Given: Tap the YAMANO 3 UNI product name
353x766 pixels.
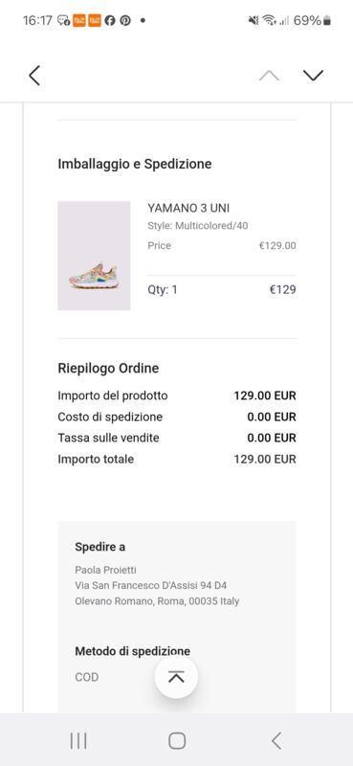Looking at the screenshot, I should pos(188,208).
